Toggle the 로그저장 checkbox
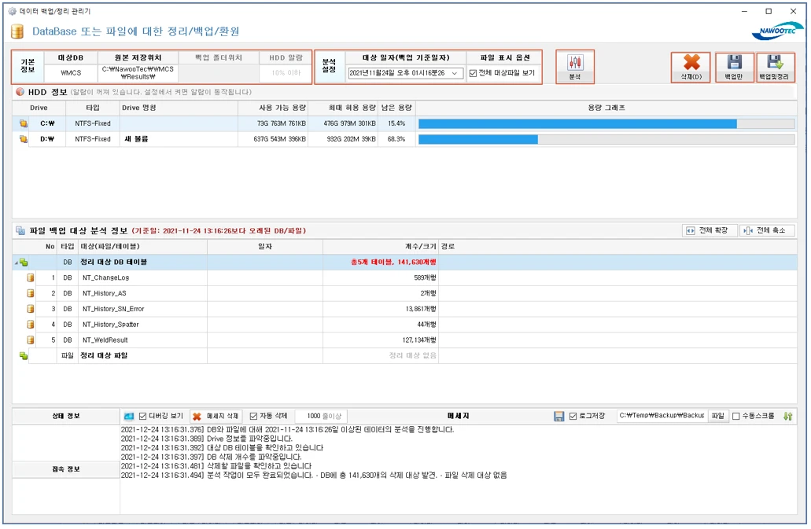This screenshot has width=811, height=529. [573, 417]
